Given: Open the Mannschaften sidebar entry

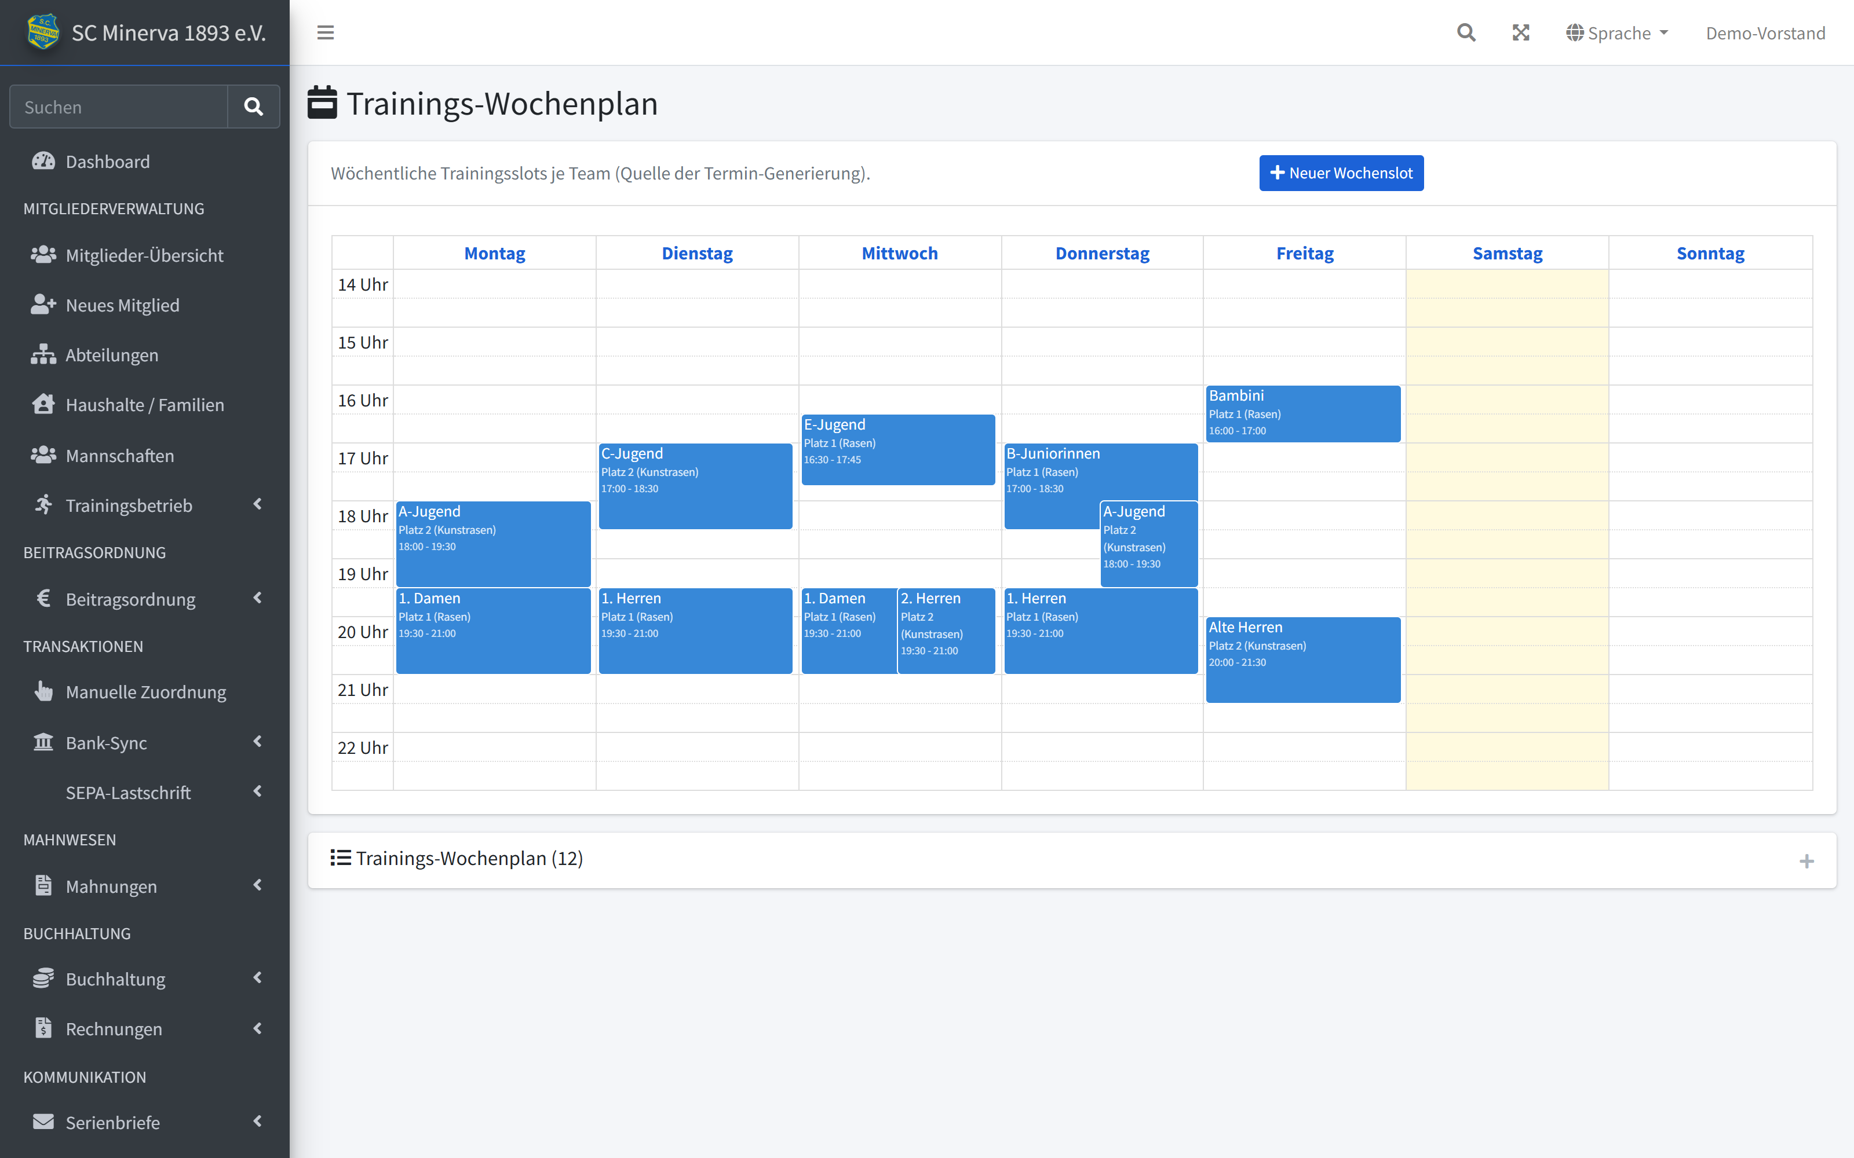Looking at the screenshot, I should (145, 456).
